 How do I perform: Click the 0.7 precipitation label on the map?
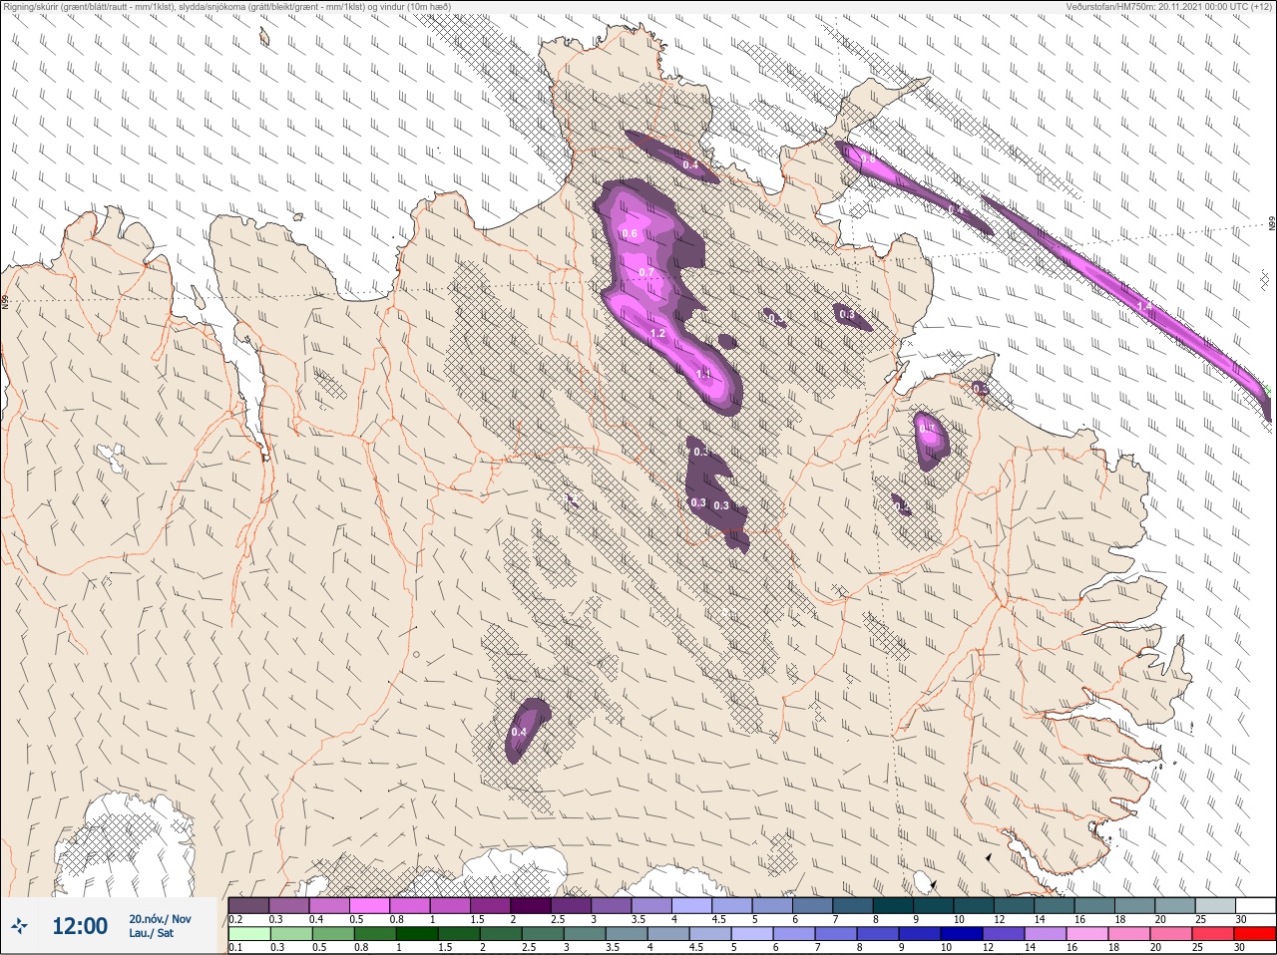[646, 272]
